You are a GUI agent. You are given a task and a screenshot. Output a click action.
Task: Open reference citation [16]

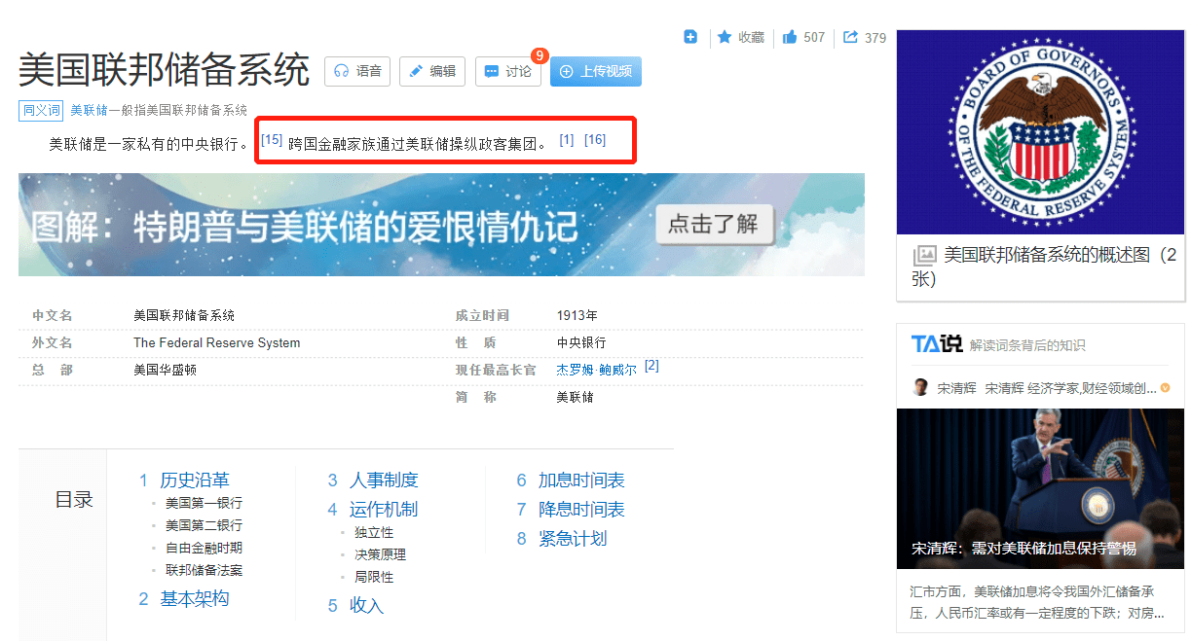click(x=595, y=139)
